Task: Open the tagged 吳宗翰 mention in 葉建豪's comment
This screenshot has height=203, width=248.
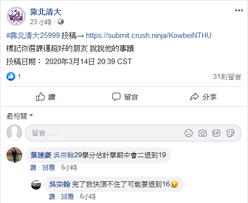Action: [64, 155]
